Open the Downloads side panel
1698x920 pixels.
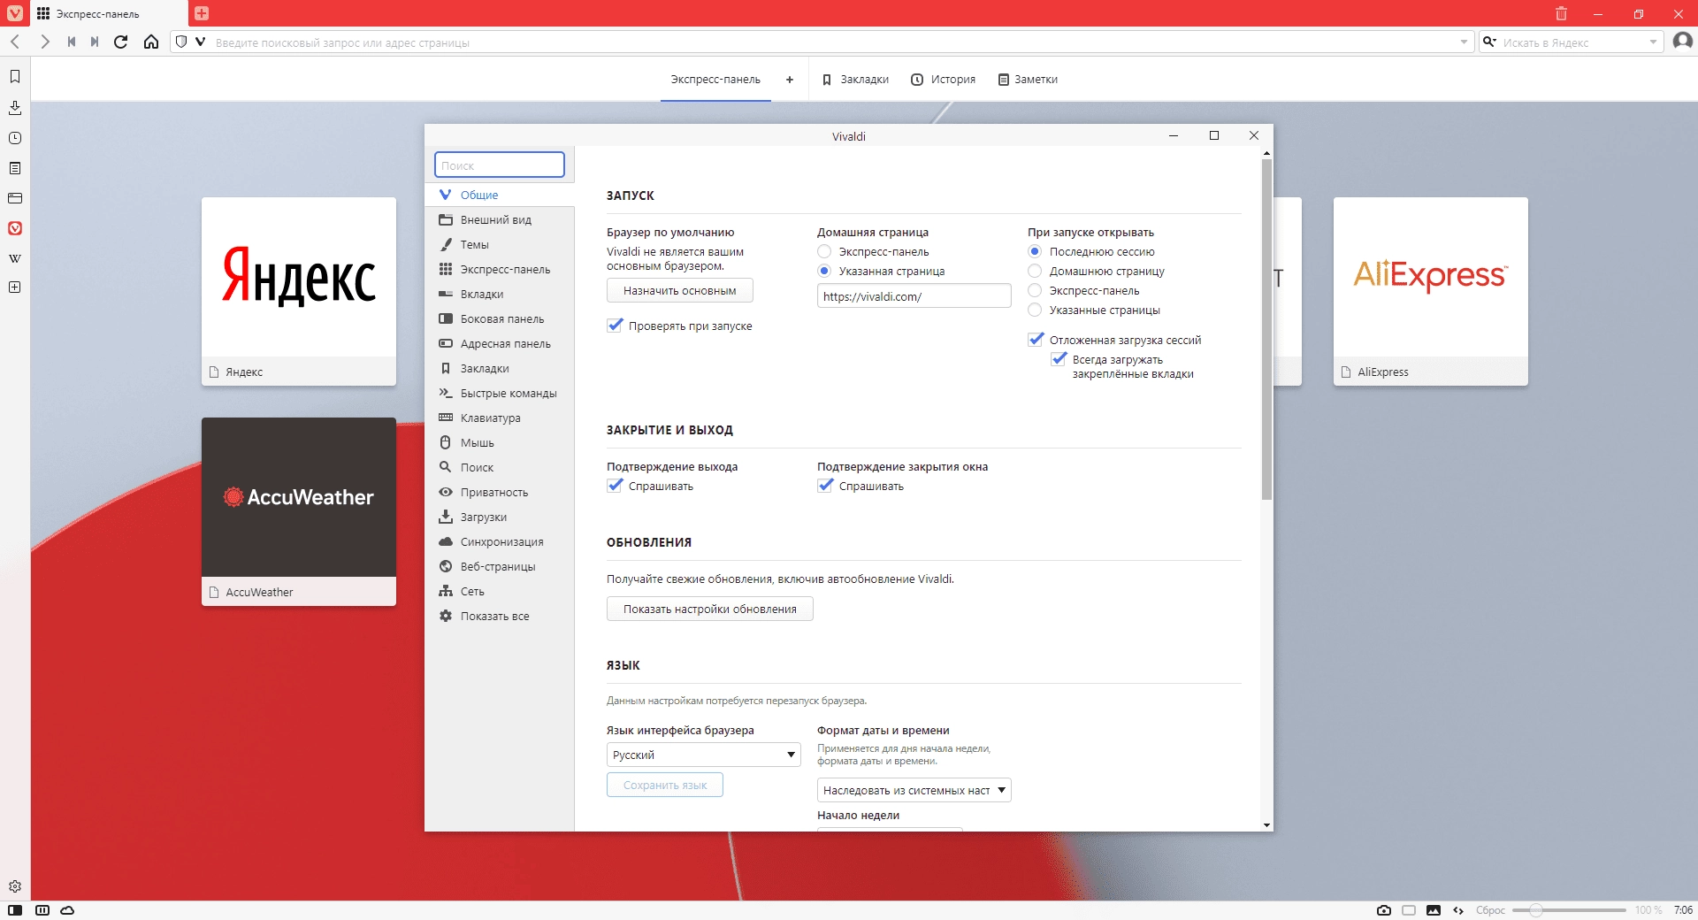point(15,108)
